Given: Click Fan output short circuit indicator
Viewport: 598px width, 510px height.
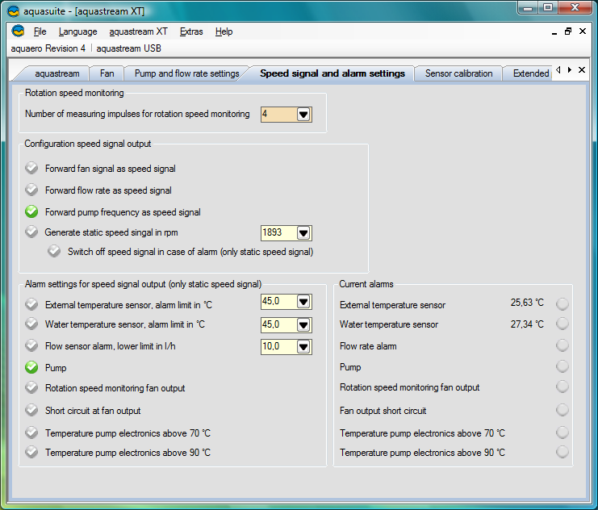Looking at the screenshot, I should point(562,410).
